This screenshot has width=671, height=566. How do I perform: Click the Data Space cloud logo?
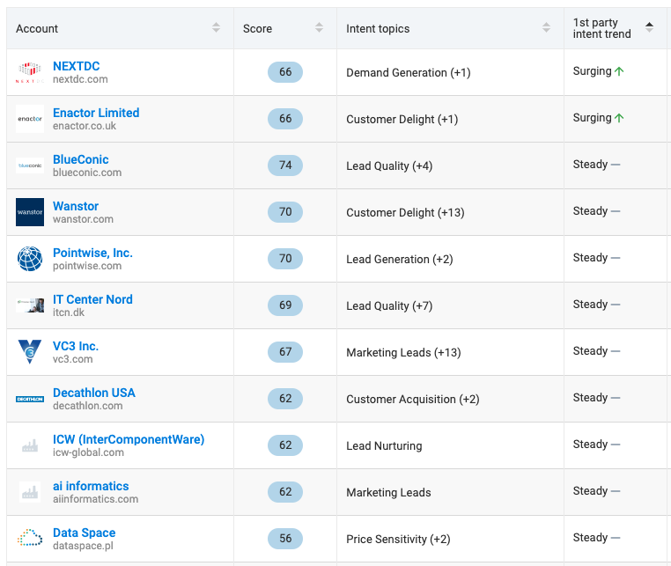point(29,538)
